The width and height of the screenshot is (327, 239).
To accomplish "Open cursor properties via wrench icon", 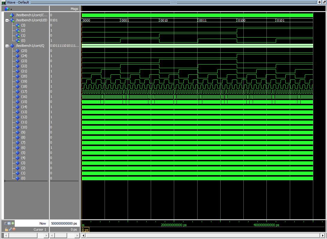I will pyautogui.click(x=10, y=229).
